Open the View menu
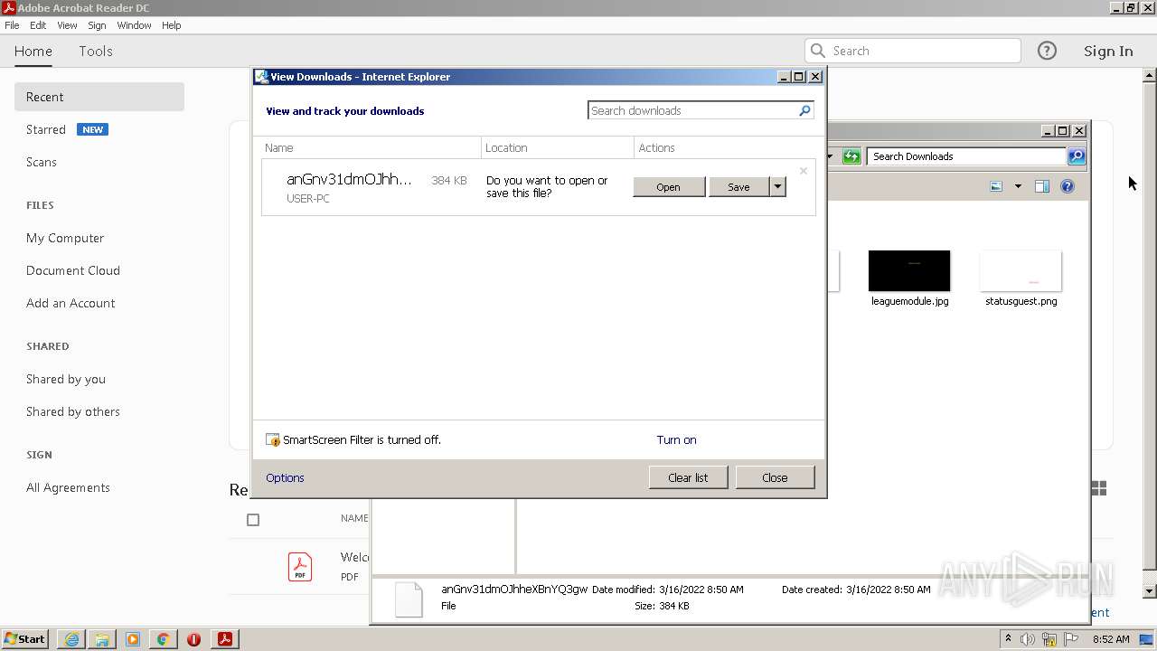Image resolution: width=1157 pixels, height=651 pixels. coord(67,25)
